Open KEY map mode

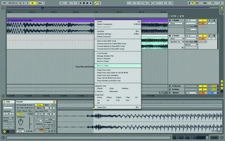pos(198,3)
